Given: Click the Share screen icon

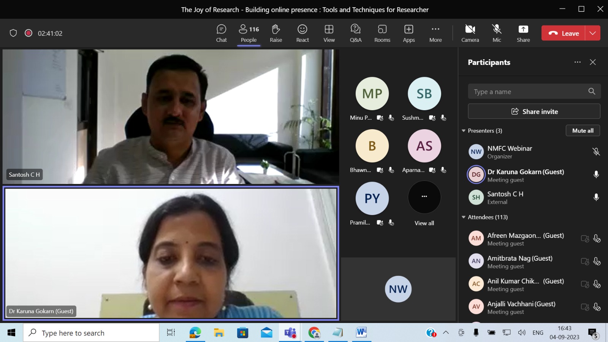Looking at the screenshot, I should point(523,33).
